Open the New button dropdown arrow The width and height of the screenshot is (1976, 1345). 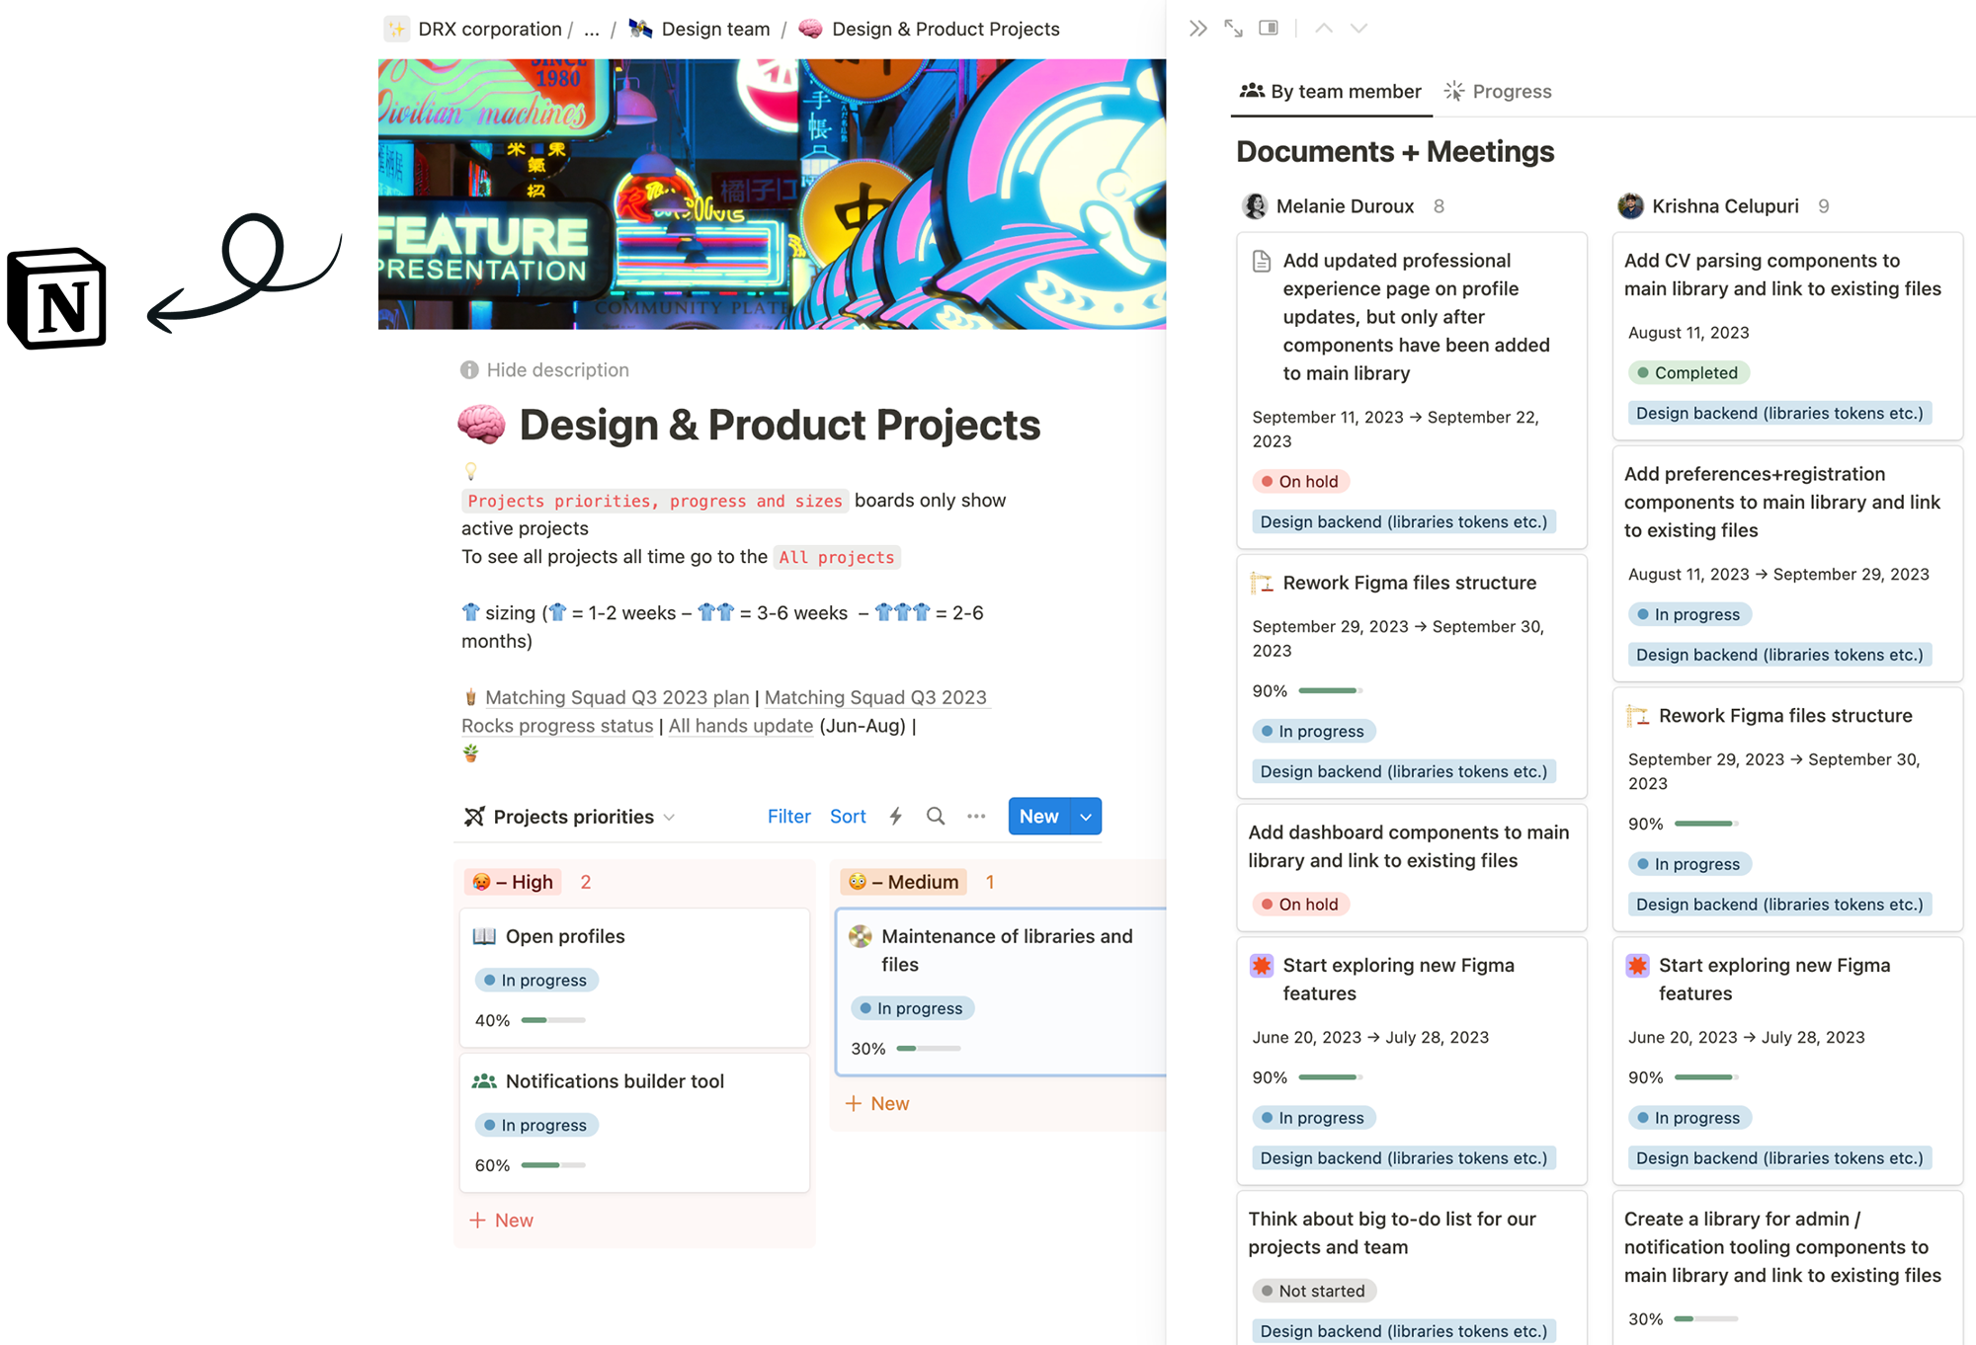[1086, 817]
